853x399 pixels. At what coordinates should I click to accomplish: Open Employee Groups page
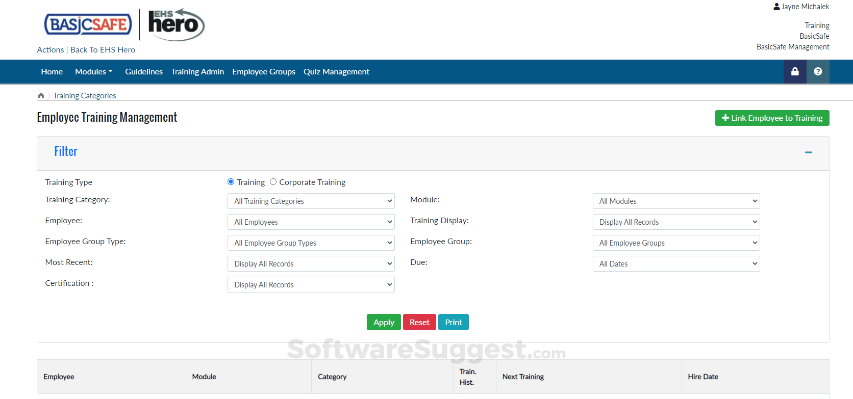coord(264,72)
